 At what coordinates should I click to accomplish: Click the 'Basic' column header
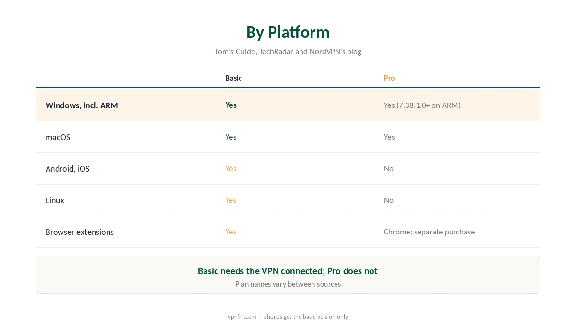pyautogui.click(x=234, y=78)
